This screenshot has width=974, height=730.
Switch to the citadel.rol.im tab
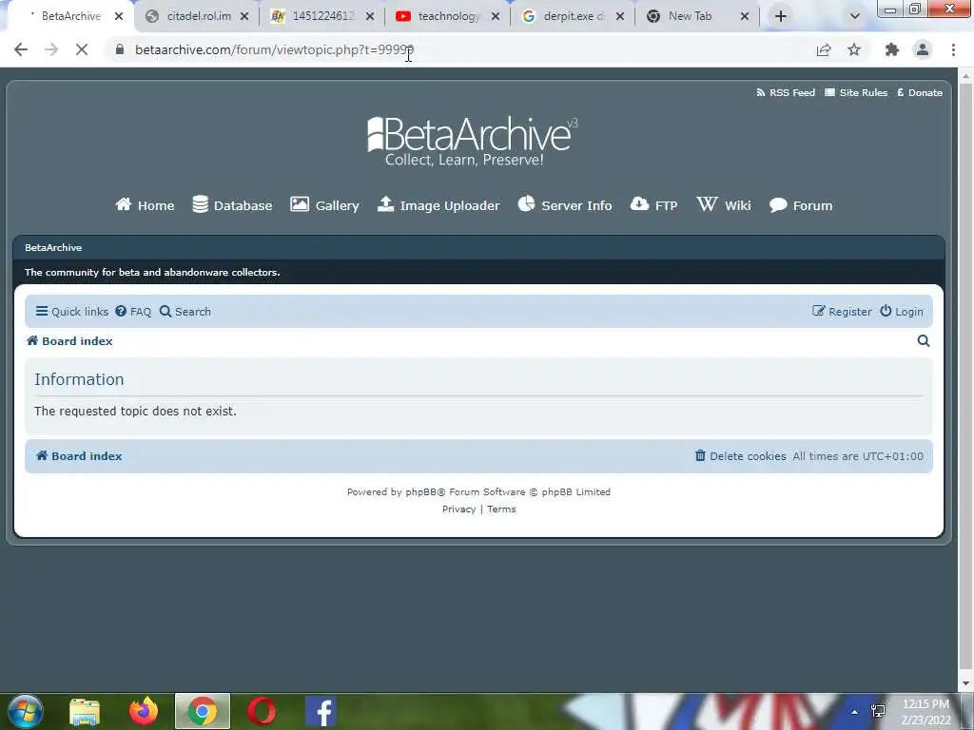[x=198, y=17]
